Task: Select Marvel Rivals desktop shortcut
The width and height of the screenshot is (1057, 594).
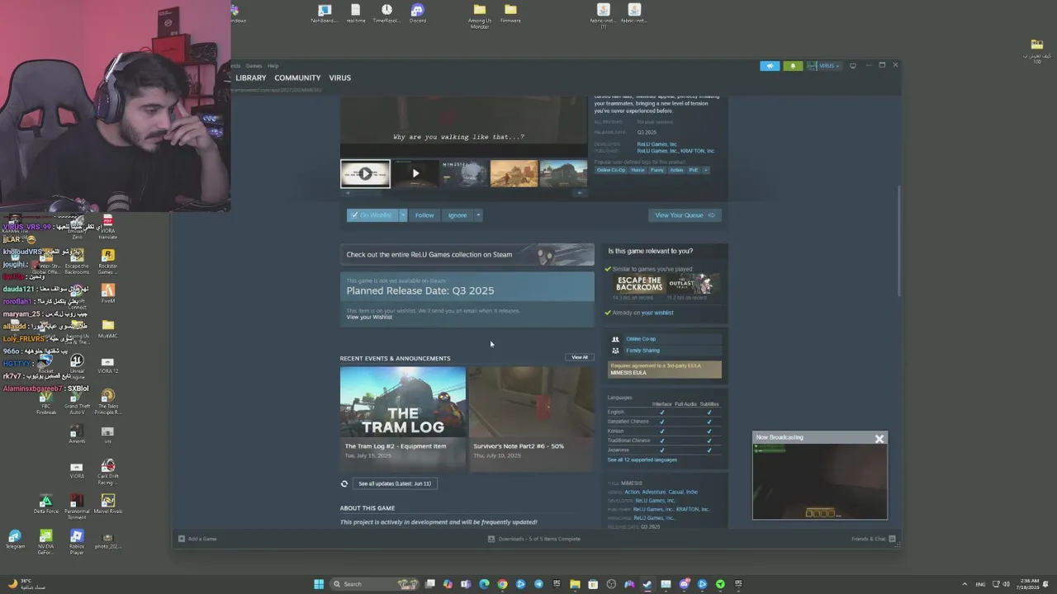Action: click(x=107, y=504)
